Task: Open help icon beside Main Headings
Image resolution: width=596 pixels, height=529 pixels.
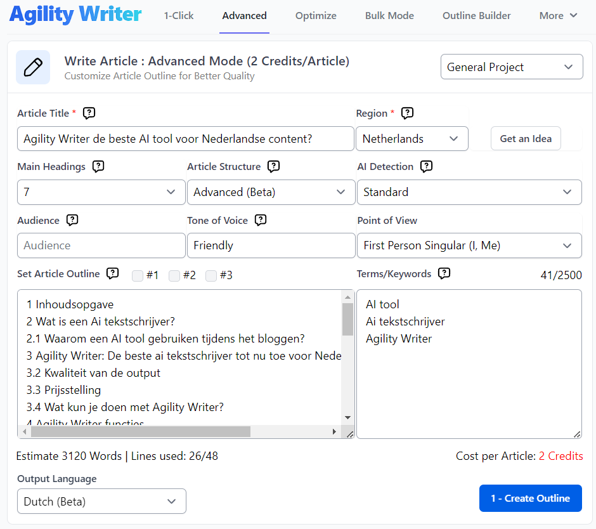Action: 98,166
